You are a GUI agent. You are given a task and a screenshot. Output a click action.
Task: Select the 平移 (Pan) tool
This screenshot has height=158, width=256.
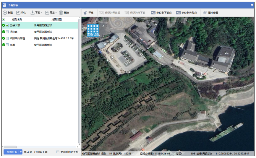[x=85, y=13]
